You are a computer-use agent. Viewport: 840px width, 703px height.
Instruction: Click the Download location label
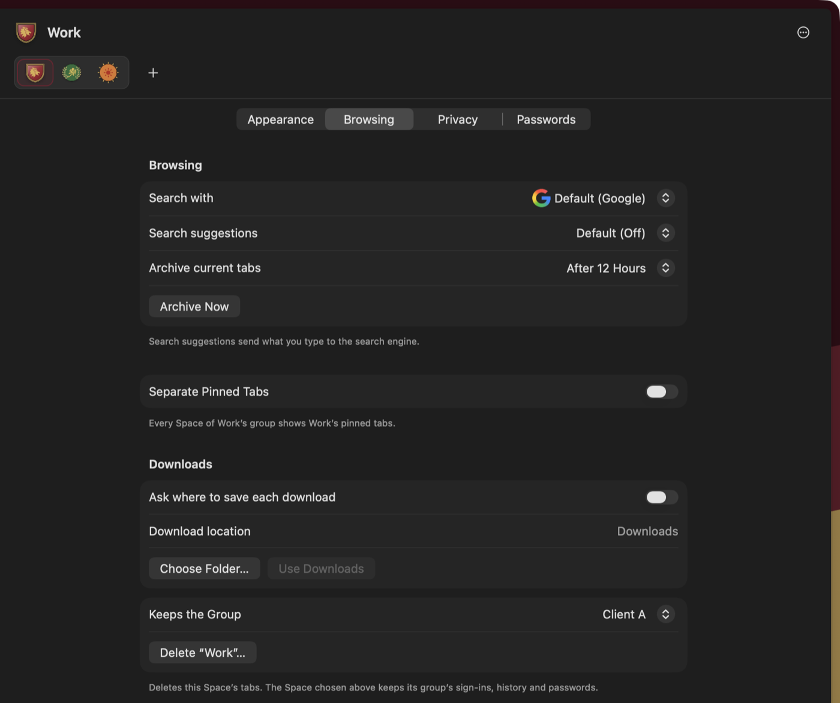tap(200, 531)
